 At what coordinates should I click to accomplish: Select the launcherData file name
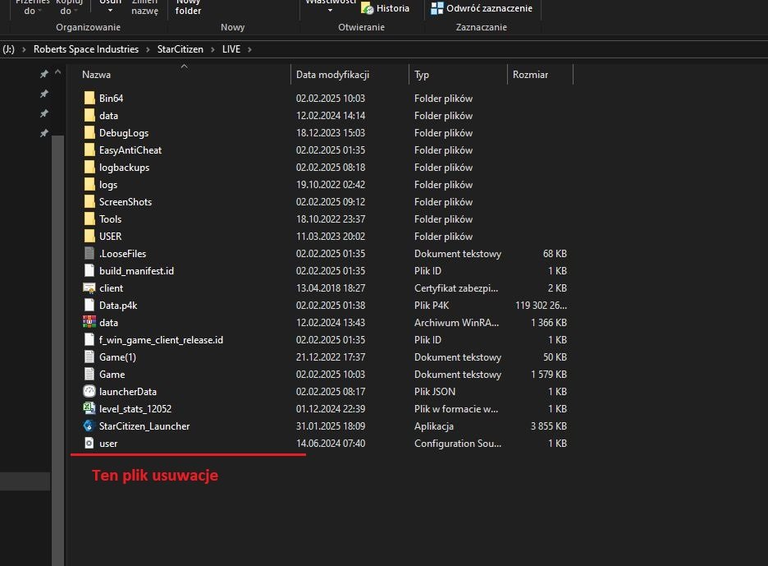128,391
